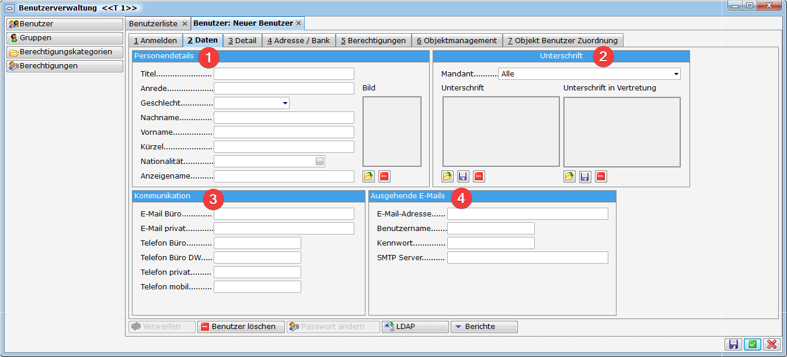The width and height of the screenshot is (787, 357).
Task: Open file for Unterschrift in Vertretung
Action: point(569,176)
